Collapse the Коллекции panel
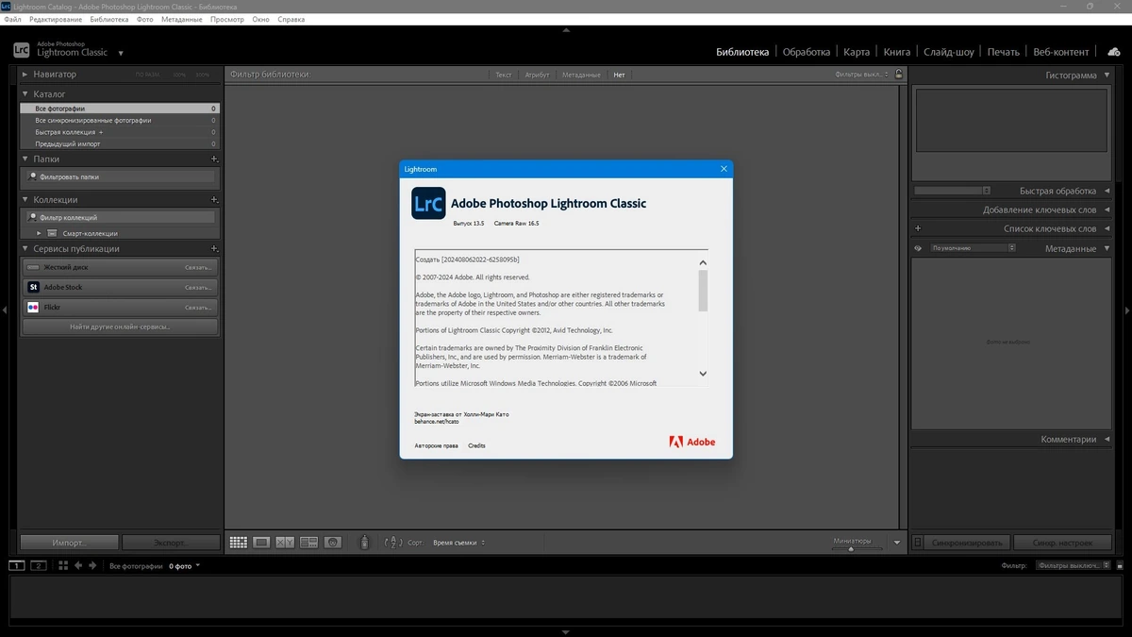 click(25, 200)
